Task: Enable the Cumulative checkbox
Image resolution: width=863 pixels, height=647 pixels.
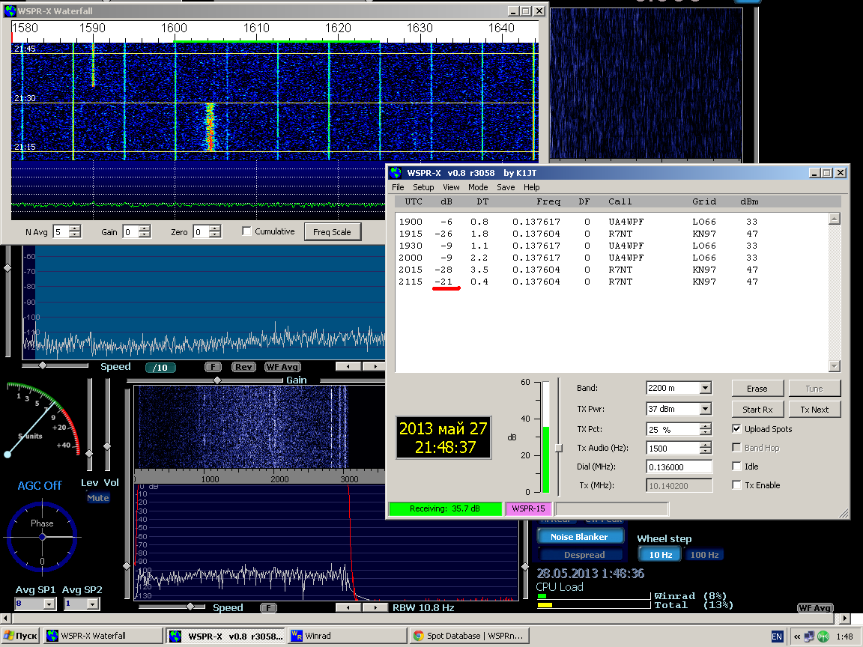Action: click(x=246, y=232)
